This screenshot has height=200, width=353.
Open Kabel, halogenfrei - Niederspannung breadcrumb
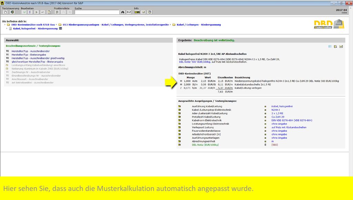coord(36,29)
